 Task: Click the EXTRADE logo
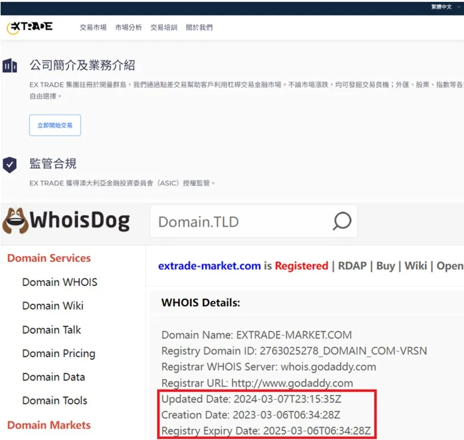(30, 27)
